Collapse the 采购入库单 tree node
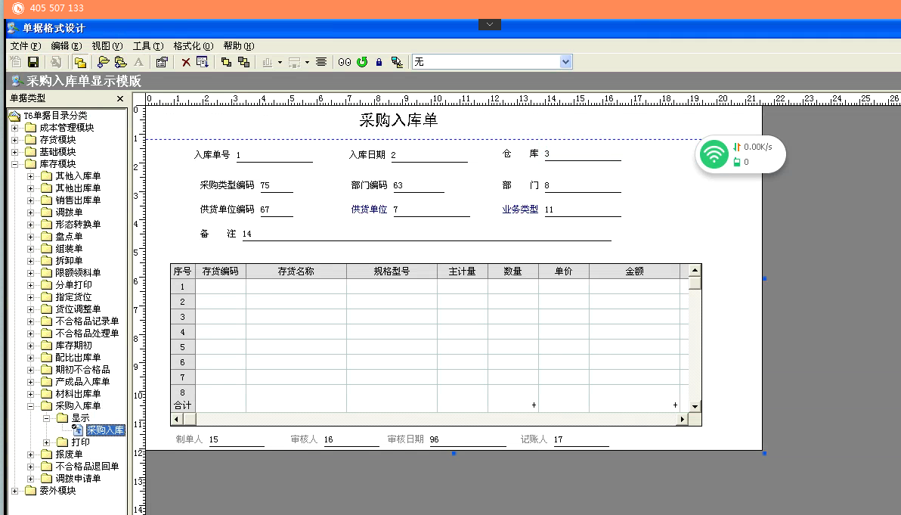 pos(31,406)
